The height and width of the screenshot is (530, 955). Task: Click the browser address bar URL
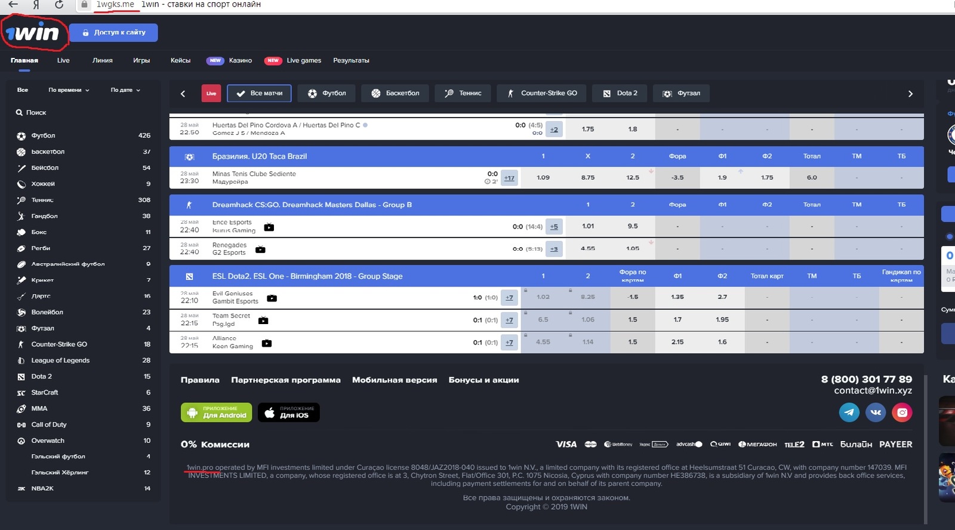coord(116,5)
